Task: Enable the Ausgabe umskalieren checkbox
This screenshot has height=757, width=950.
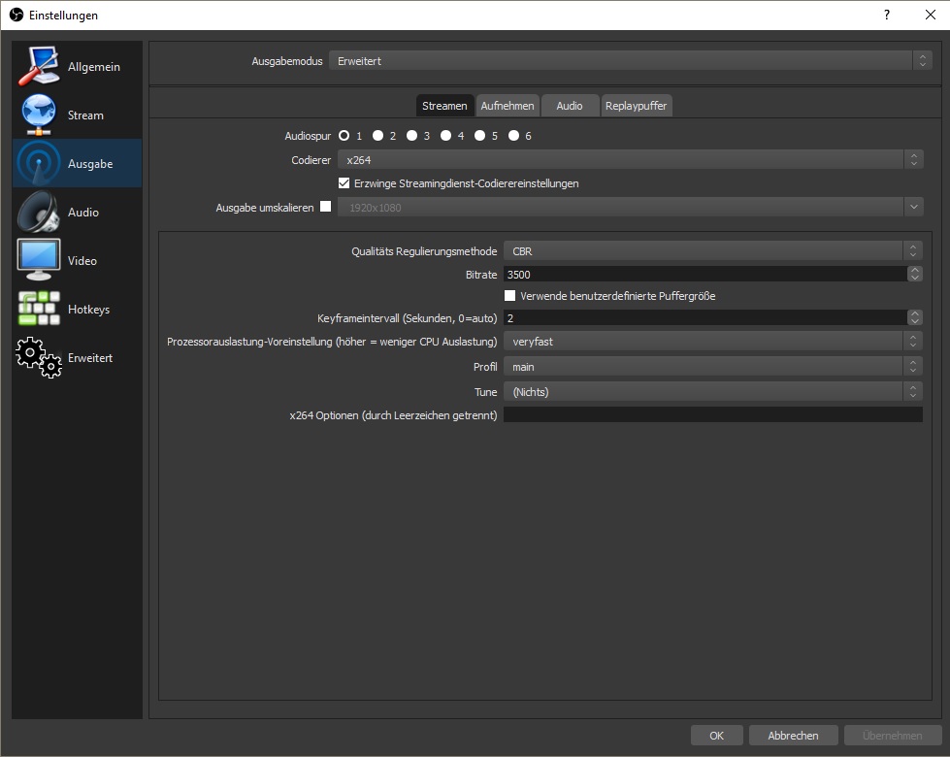Action: [325, 207]
